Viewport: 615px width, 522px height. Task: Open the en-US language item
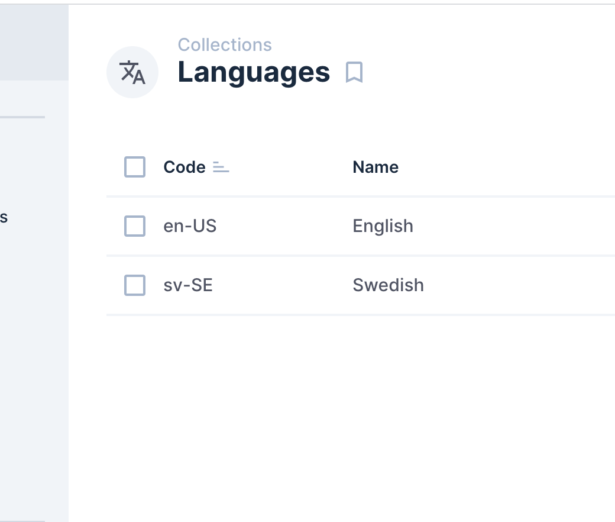190,226
